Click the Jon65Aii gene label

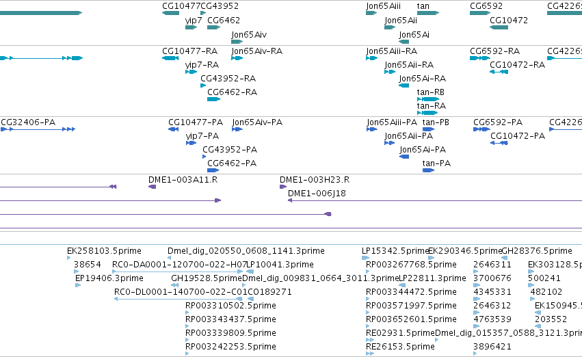click(401, 21)
